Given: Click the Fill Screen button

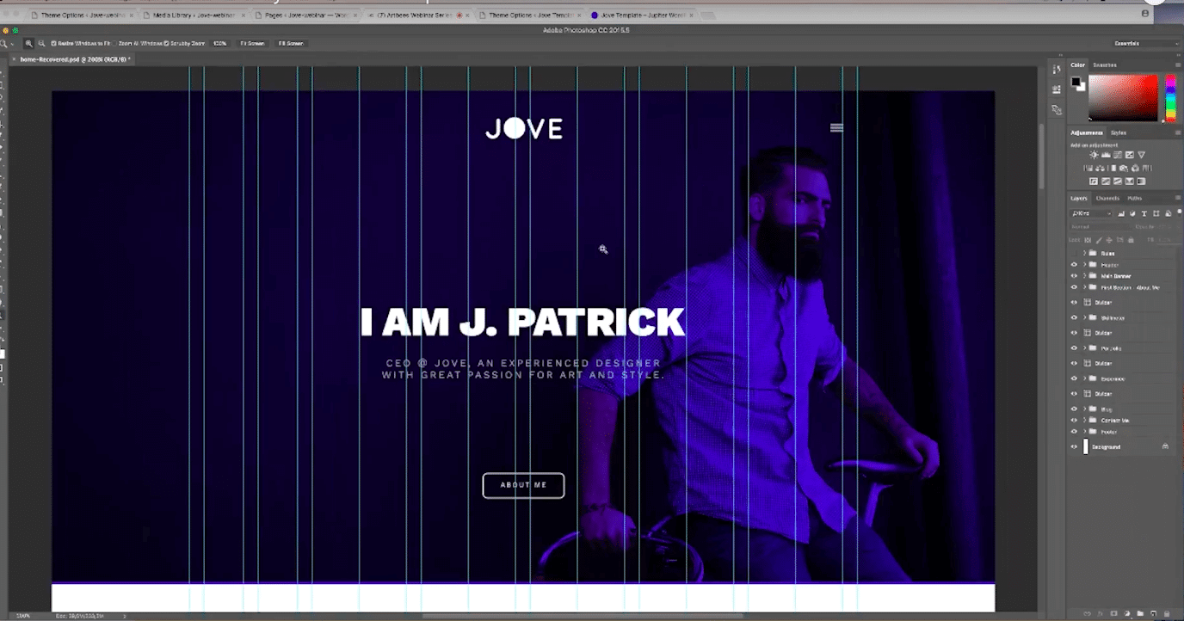Looking at the screenshot, I should pos(290,43).
